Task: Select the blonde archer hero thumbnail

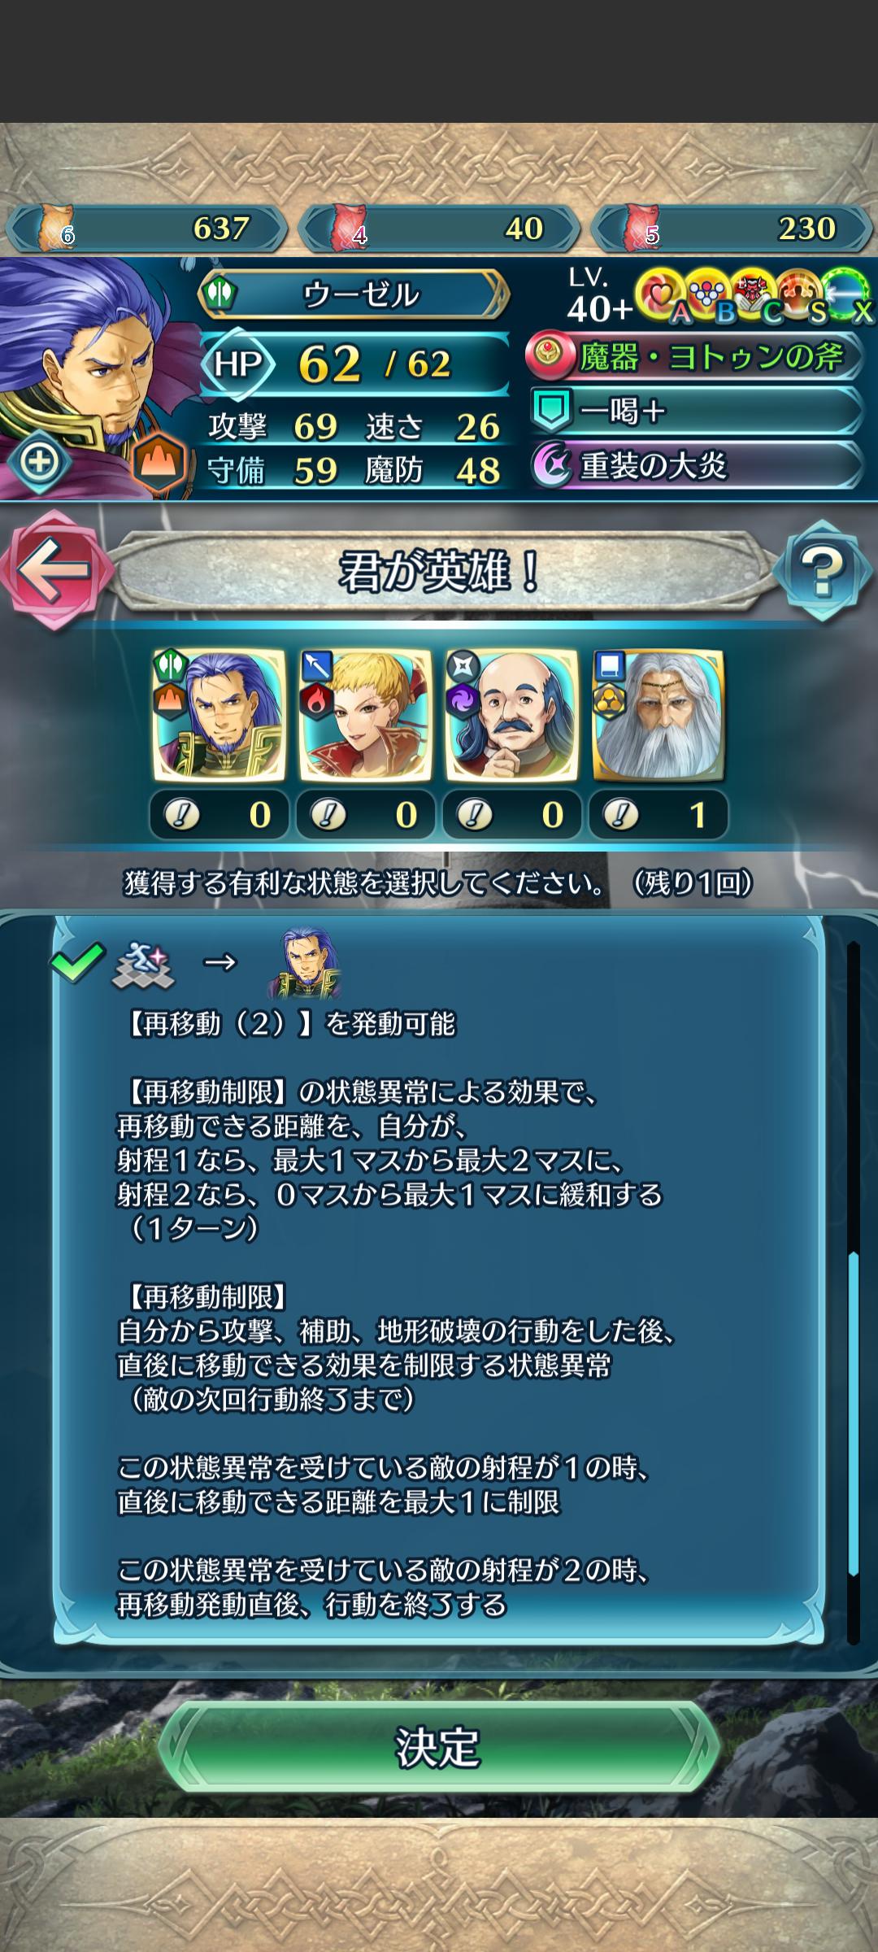Action: click(x=365, y=715)
